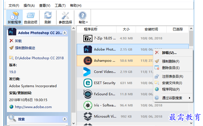
Task: Open the 帮助 dropdown arrow
Action: 87,22
